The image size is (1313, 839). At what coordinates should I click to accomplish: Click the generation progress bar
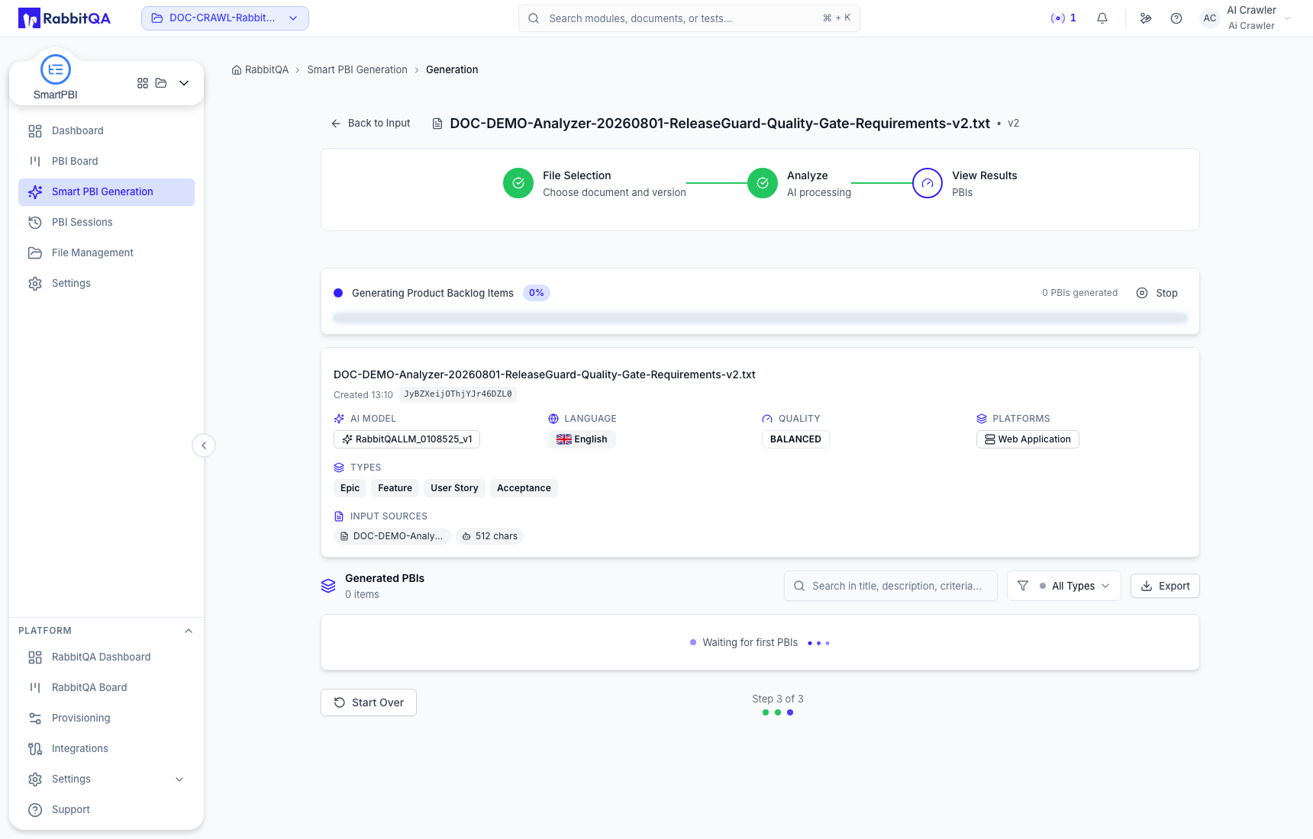[760, 318]
